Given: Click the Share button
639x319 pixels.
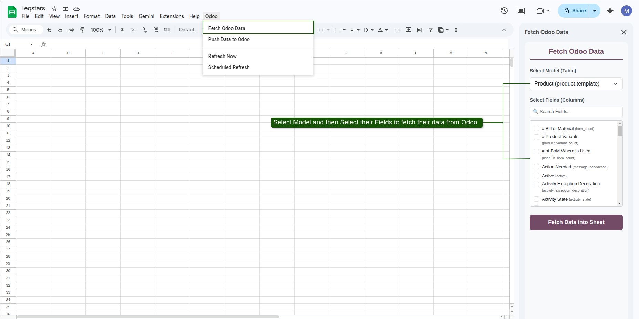Looking at the screenshot, I should [574, 11].
